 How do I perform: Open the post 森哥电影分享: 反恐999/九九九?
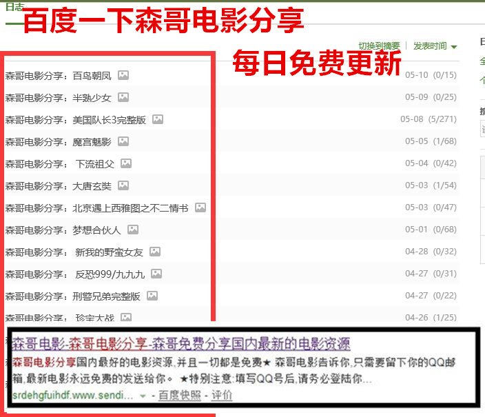(75, 274)
